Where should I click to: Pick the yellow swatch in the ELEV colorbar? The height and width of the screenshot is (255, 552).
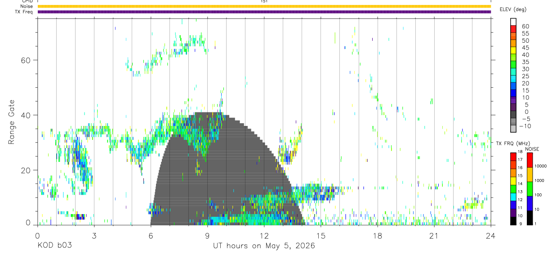click(x=513, y=50)
